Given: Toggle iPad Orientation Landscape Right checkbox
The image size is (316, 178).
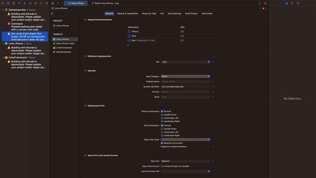Looking at the screenshot, I should click(162, 135).
